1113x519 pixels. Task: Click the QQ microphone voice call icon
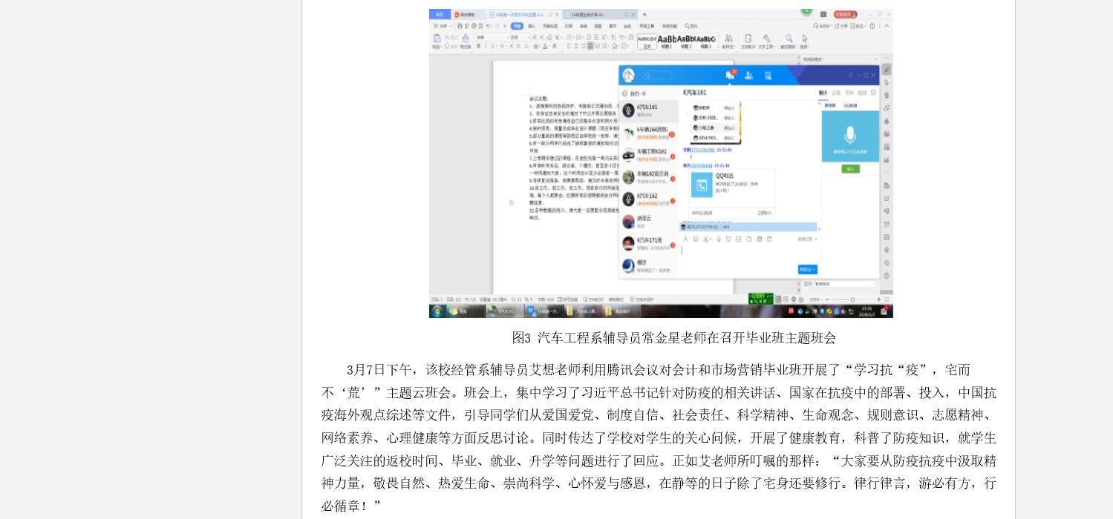point(850,135)
